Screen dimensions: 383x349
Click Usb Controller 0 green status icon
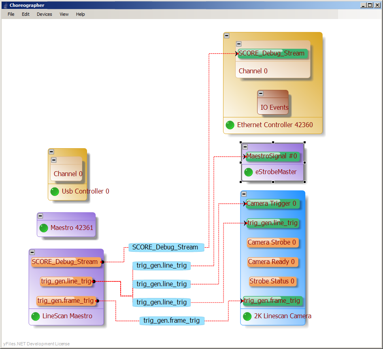pos(55,192)
